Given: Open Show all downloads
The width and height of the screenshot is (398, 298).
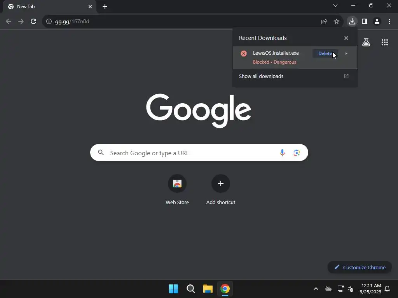Looking at the screenshot, I should click(x=294, y=76).
